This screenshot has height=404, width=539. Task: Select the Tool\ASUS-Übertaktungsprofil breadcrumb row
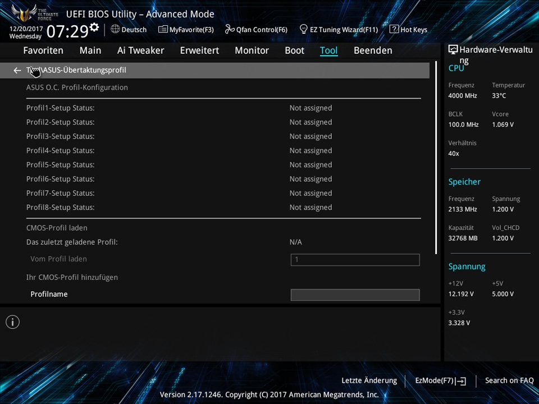214,71
